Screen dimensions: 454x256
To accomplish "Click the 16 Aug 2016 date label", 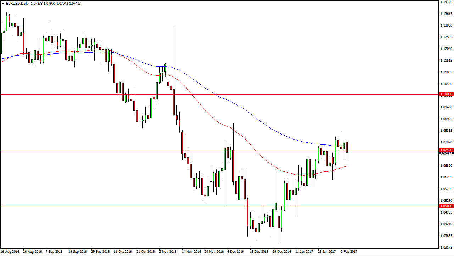I will 11,252.
